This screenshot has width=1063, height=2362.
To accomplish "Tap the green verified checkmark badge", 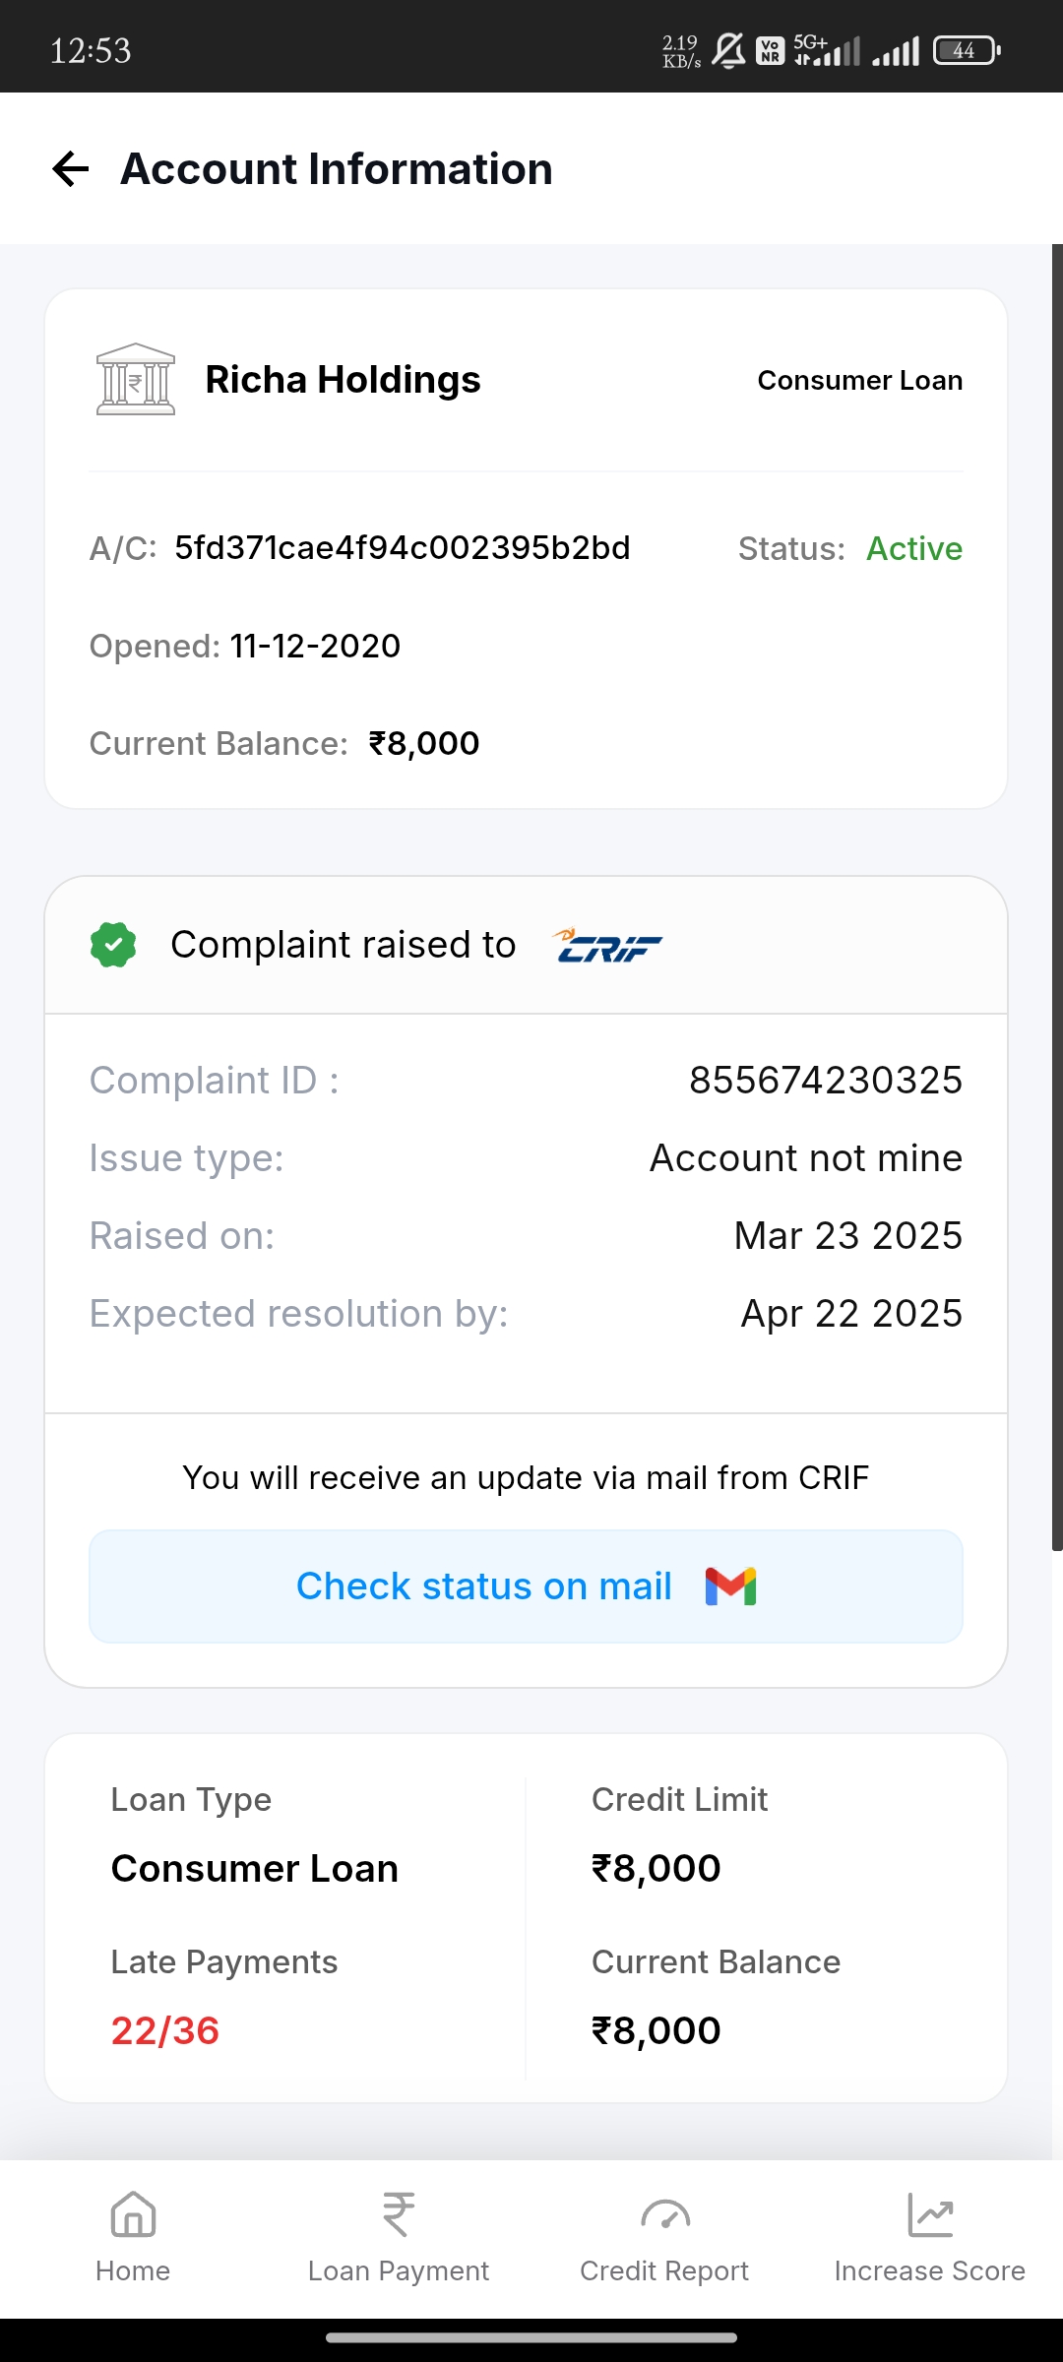I will click(113, 945).
